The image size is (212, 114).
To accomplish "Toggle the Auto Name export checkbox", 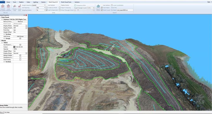I will coord(102,8).
